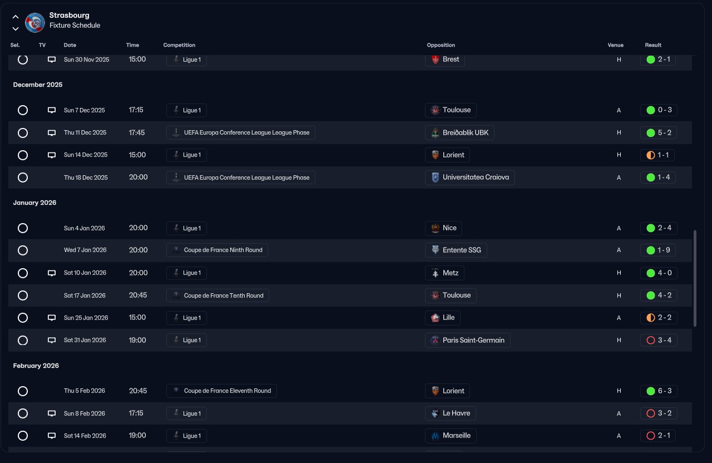View the 0 - 3 result at Toulouse
Viewport: 712px width, 463px height.
pyautogui.click(x=659, y=110)
